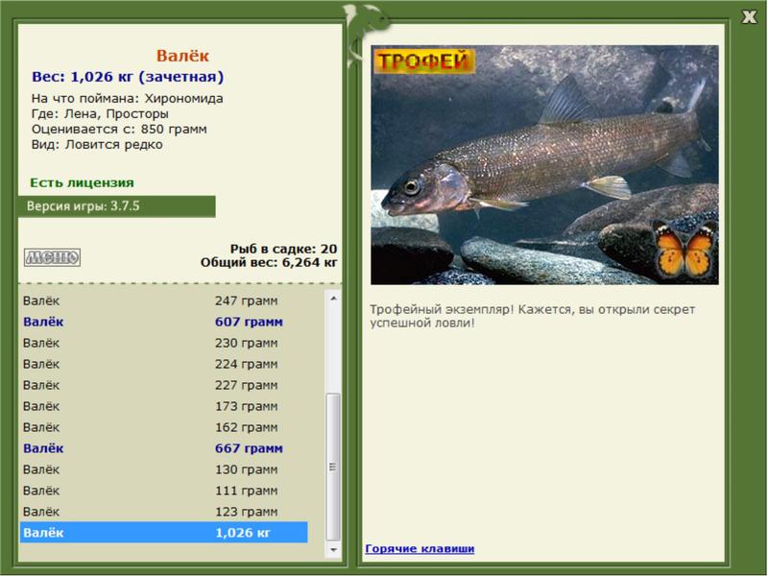
Task: Open the Горячие клавиши link
Action: [420, 548]
